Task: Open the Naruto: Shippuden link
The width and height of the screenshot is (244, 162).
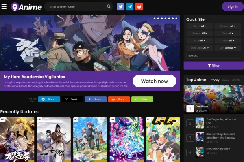Action: (218, 149)
